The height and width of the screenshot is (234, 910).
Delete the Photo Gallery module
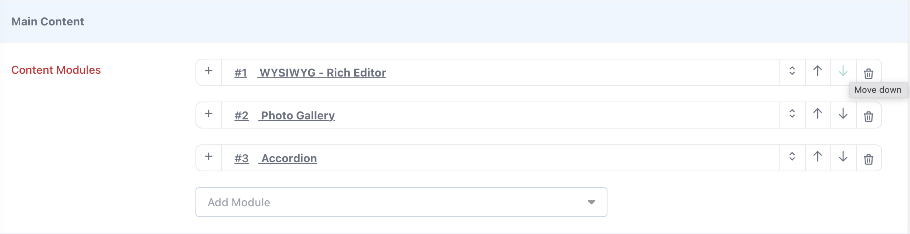click(869, 116)
